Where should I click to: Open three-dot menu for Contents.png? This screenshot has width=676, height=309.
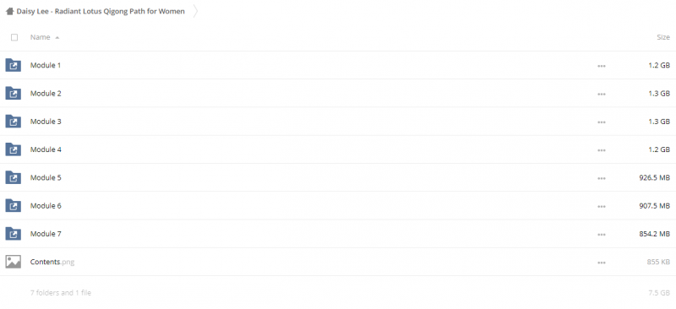point(602,263)
